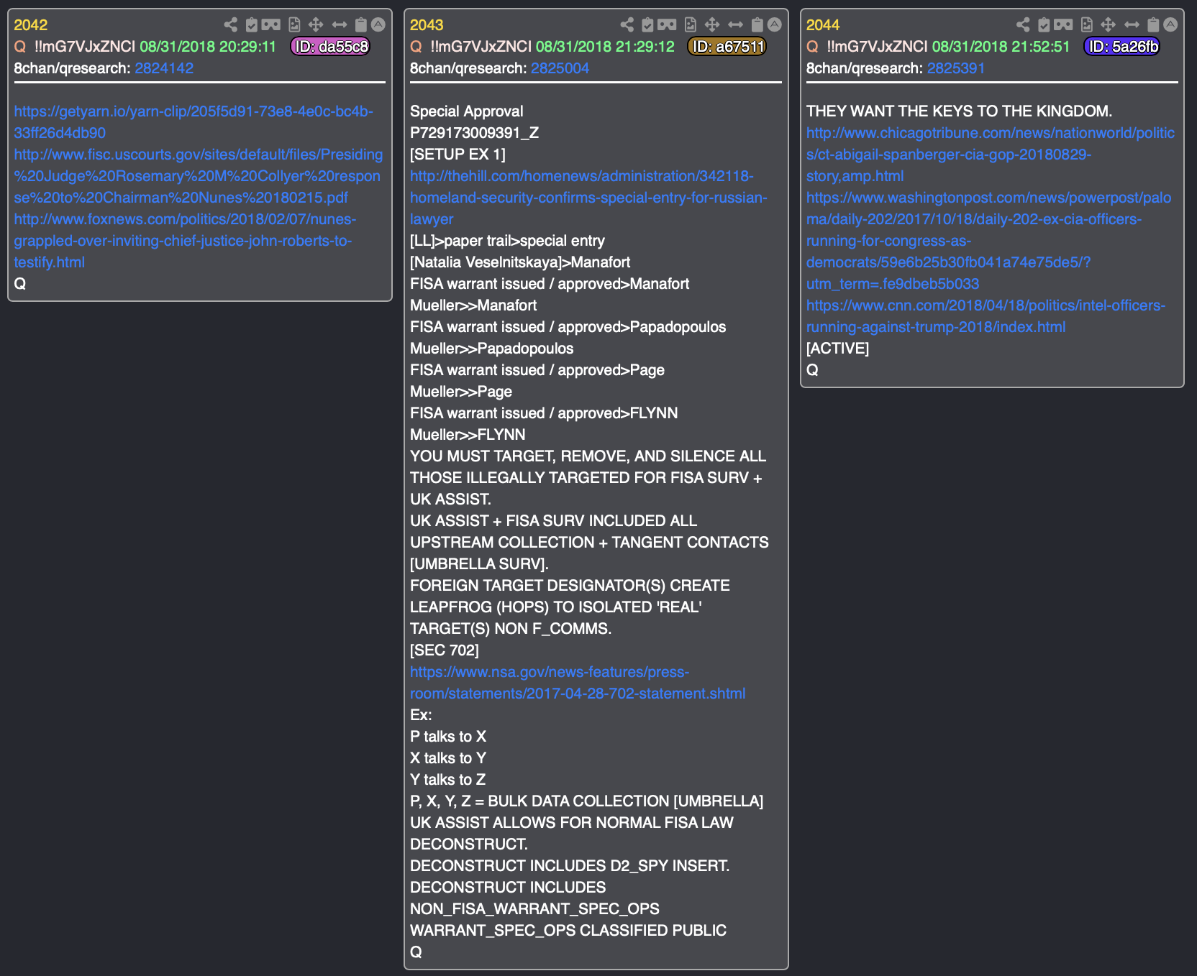
Task: Click the VR goggles icon on post 2044
Action: (x=1064, y=25)
